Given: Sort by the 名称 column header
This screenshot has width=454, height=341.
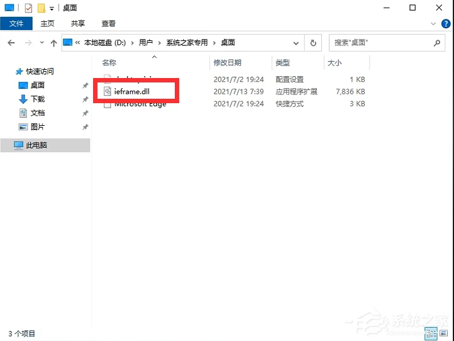Looking at the screenshot, I should click(x=109, y=62).
